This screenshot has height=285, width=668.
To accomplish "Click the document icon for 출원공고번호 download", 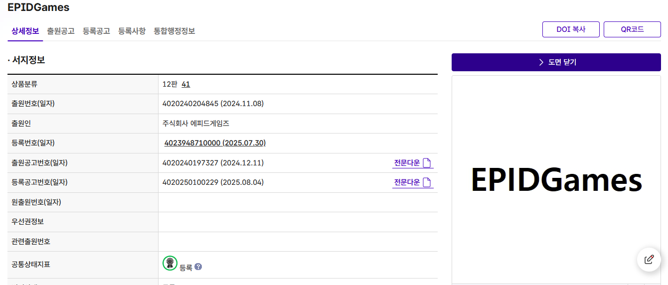I will click(427, 163).
